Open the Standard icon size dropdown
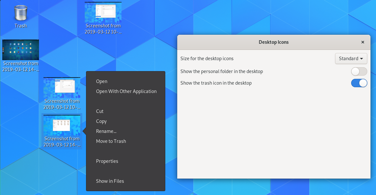Viewport: 376px width, 195px height. [x=351, y=59]
